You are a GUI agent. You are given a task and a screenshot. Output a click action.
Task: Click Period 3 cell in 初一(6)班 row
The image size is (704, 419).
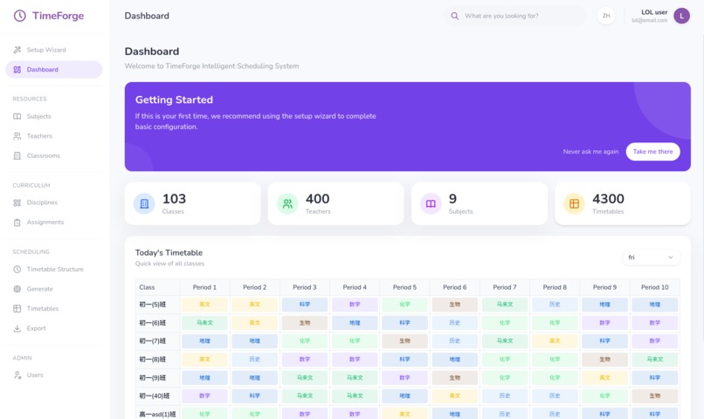[x=305, y=323]
